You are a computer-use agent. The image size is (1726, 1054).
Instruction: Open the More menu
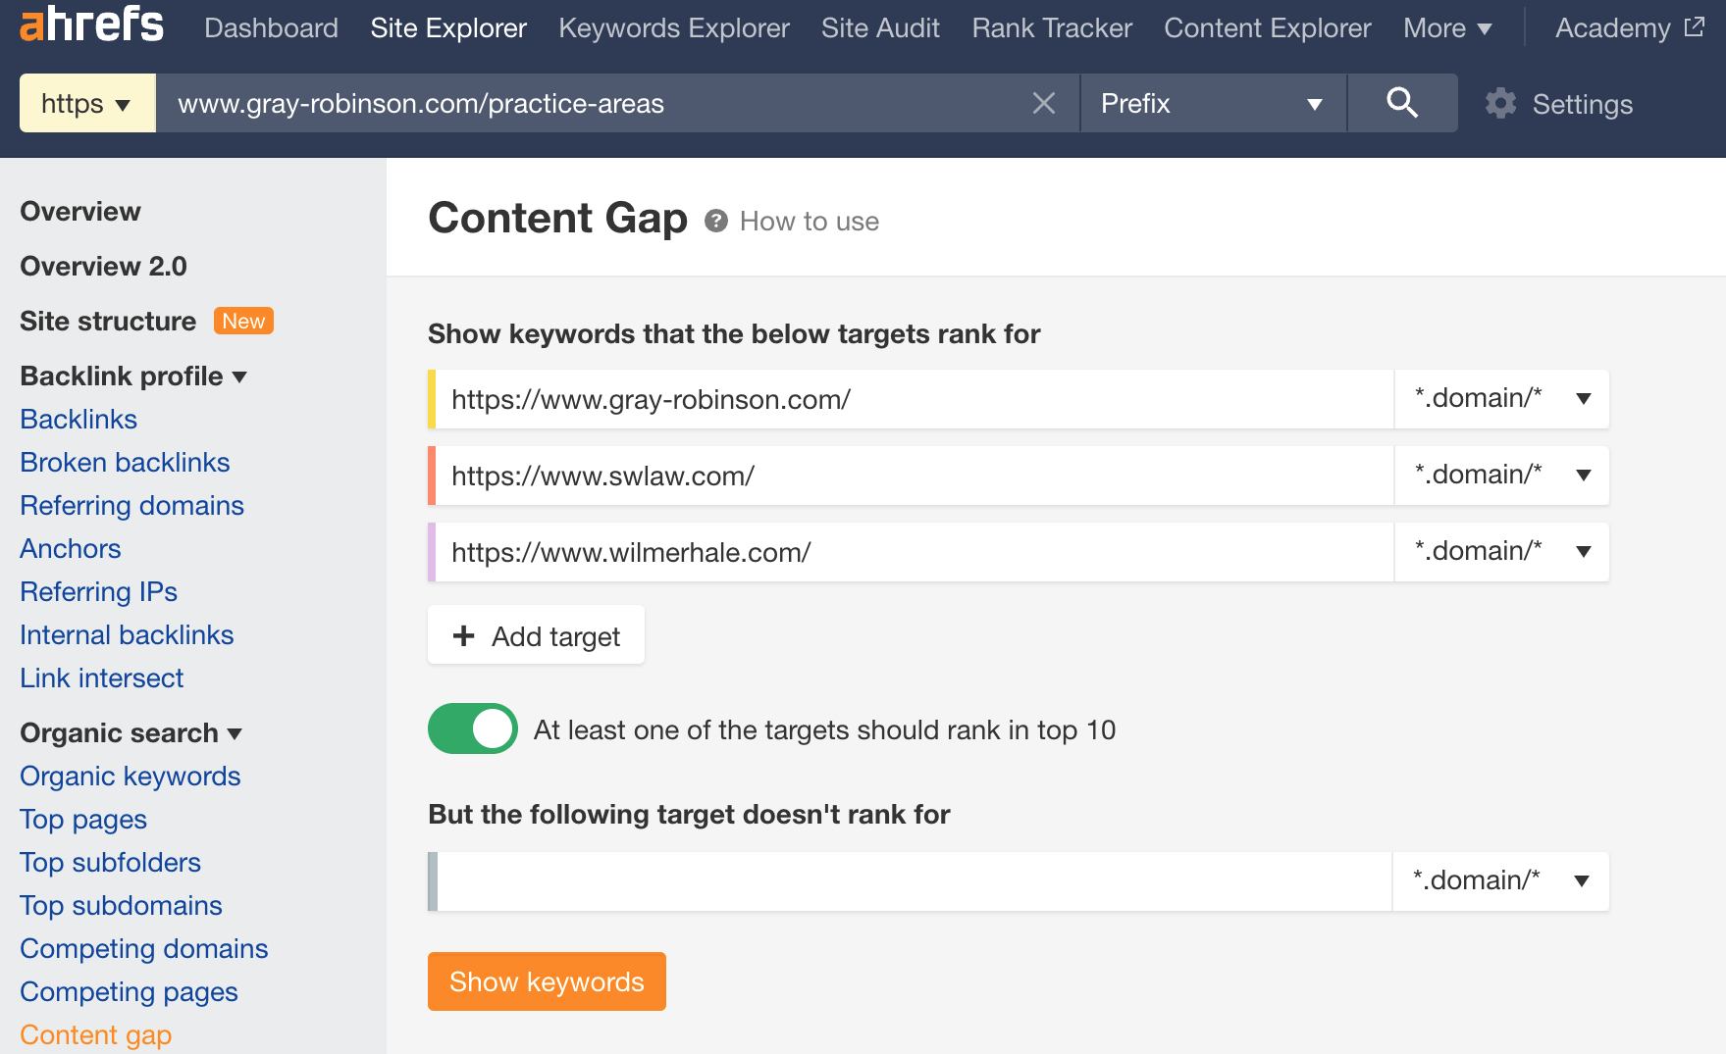tap(1446, 28)
